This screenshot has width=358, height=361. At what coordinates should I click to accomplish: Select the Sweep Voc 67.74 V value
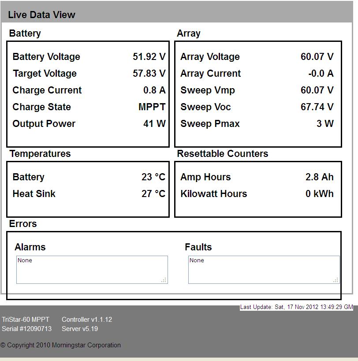317,107
